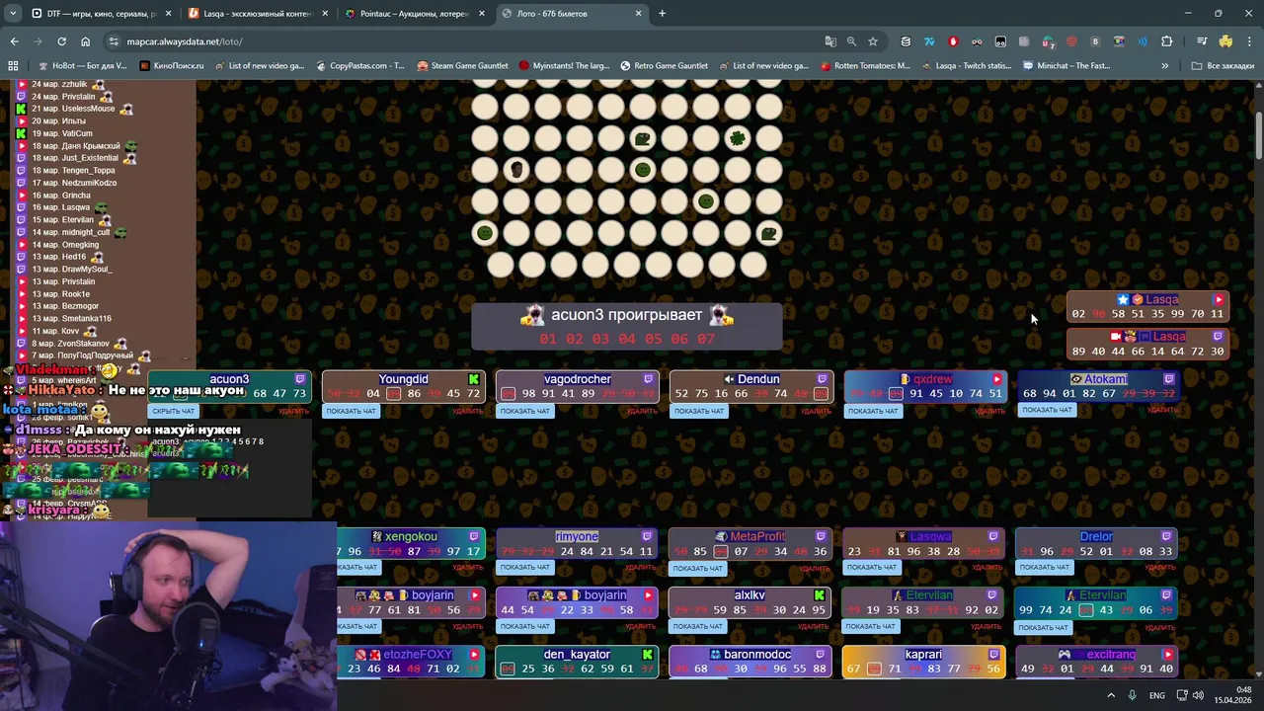This screenshot has height=711, width=1264.
Task: Open the tab search dropdown arrow
Action: click(13, 14)
